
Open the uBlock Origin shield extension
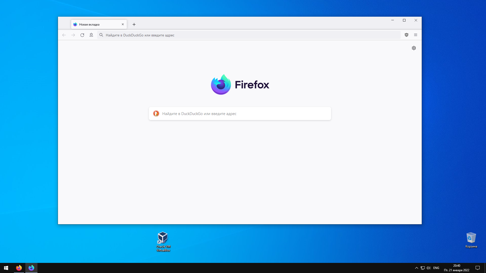pyautogui.click(x=407, y=35)
